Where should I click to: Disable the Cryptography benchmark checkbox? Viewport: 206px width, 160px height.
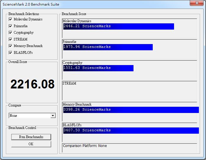[10, 33]
